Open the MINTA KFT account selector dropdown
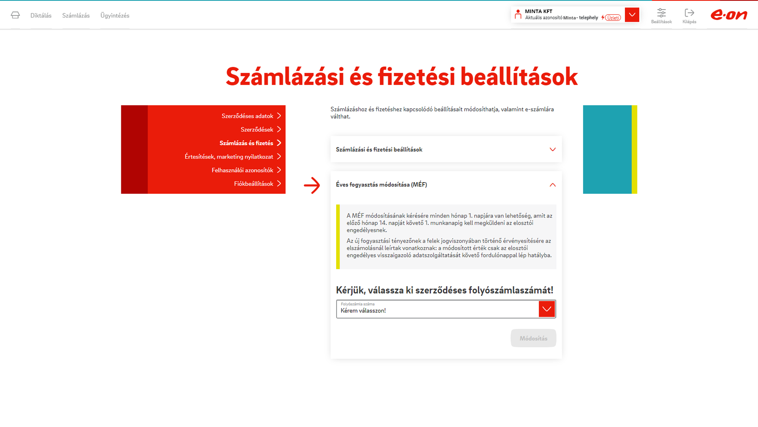 click(x=632, y=15)
